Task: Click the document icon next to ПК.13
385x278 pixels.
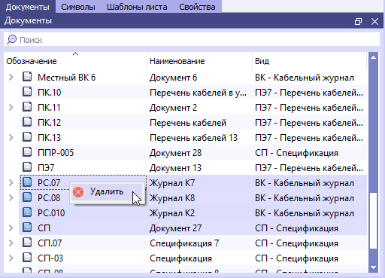Action: click(27, 137)
